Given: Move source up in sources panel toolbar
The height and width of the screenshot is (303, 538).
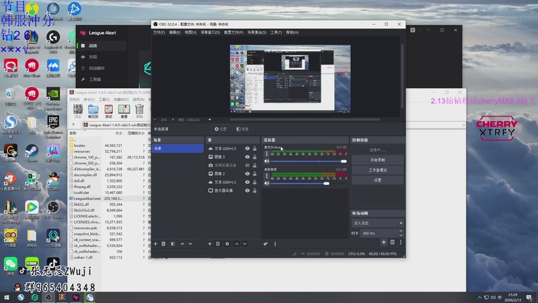Looking at the screenshot, I should click(x=237, y=244).
